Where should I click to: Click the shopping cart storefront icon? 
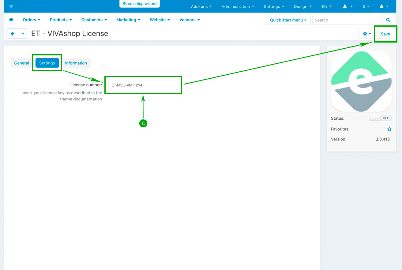click(x=11, y=6)
